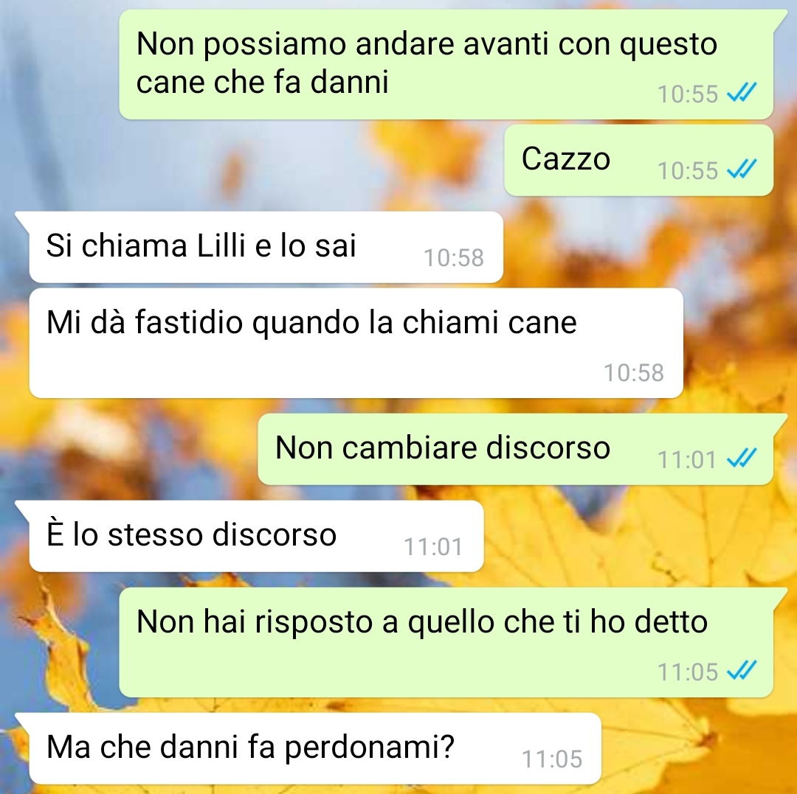Tap the 'Ma che danni fa perdonami?' message

(x=315, y=748)
